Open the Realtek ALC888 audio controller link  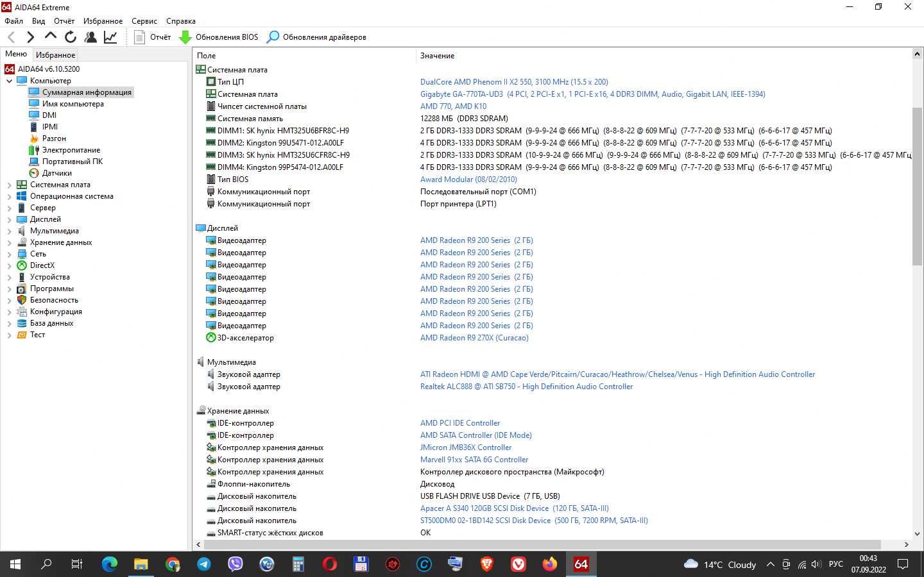(526, 387)
